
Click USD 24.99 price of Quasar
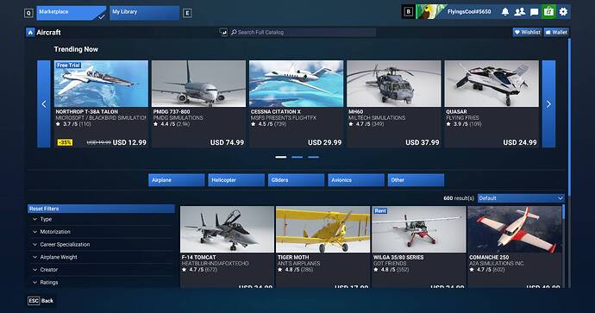(x=520, y=142)
